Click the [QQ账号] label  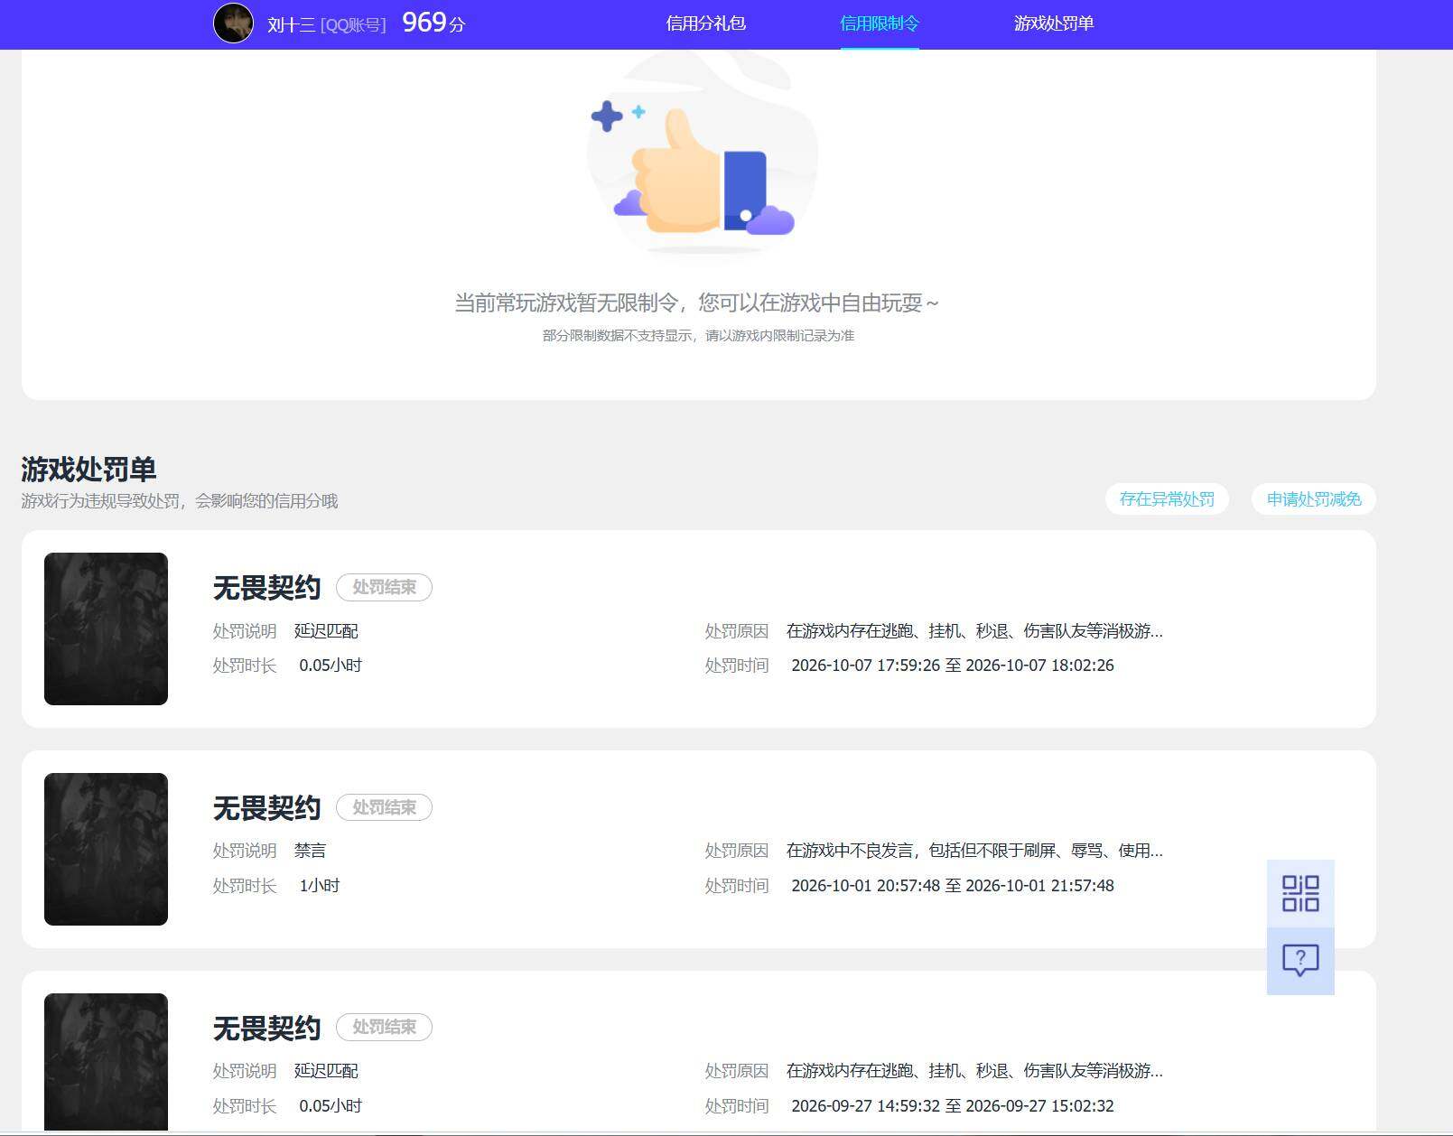(353, 25)
